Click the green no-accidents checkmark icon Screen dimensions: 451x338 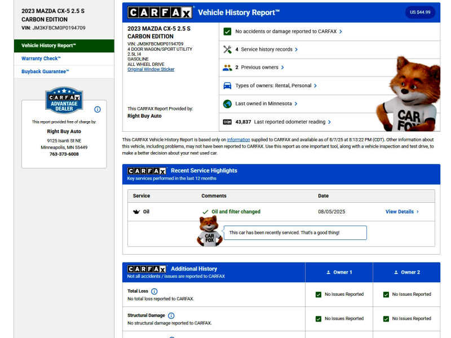[x=227, y=32]
